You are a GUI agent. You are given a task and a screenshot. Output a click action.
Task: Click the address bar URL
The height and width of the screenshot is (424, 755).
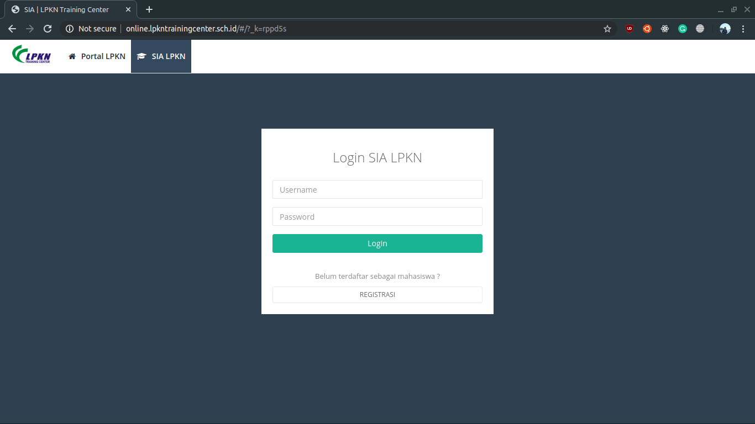tap(206, 29)
